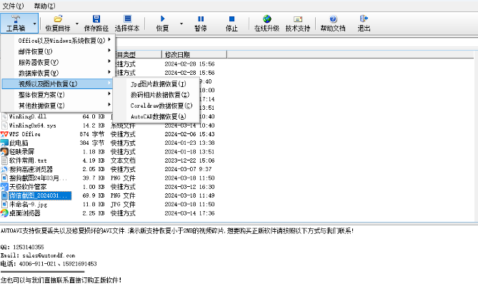Click the 工具箱 toolbox icon
The image size is (478, 286).
tap(16, 19)
